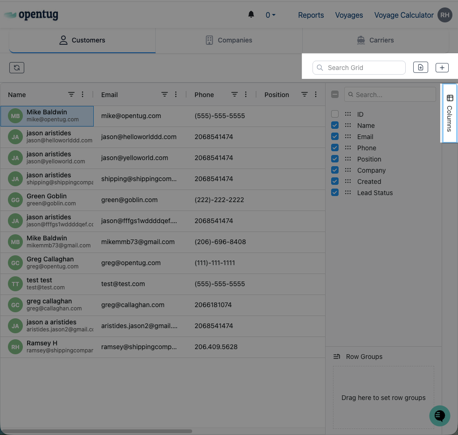Open the Position column options menu

pyautogui.click(x=316, y=94)
